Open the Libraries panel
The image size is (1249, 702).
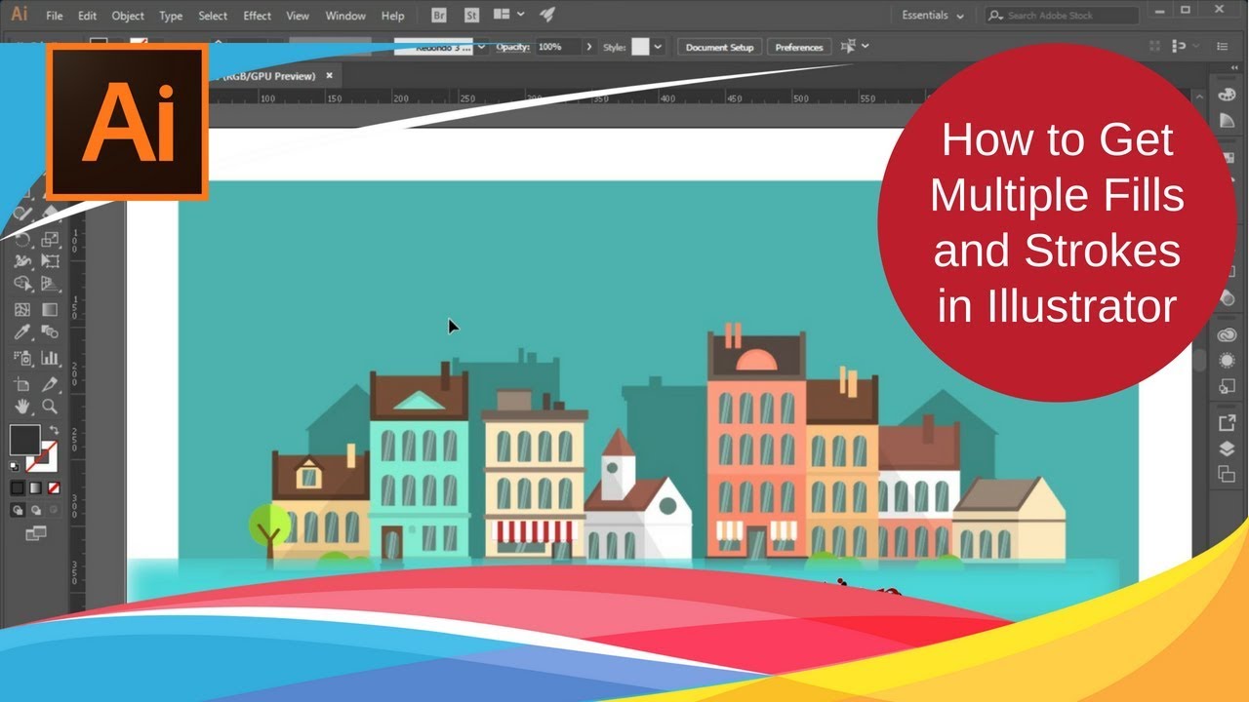click(x=1227, y=334)
